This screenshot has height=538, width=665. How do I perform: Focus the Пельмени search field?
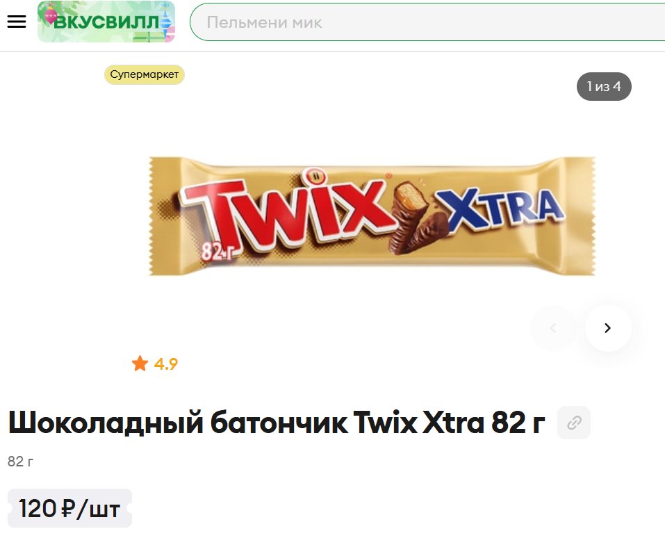click(x=427, y=22)
